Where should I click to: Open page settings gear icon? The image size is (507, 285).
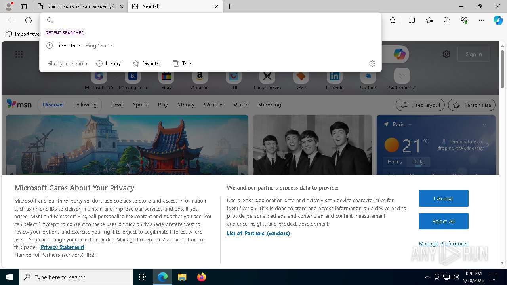pyautogui.click(x=446, y=54)
